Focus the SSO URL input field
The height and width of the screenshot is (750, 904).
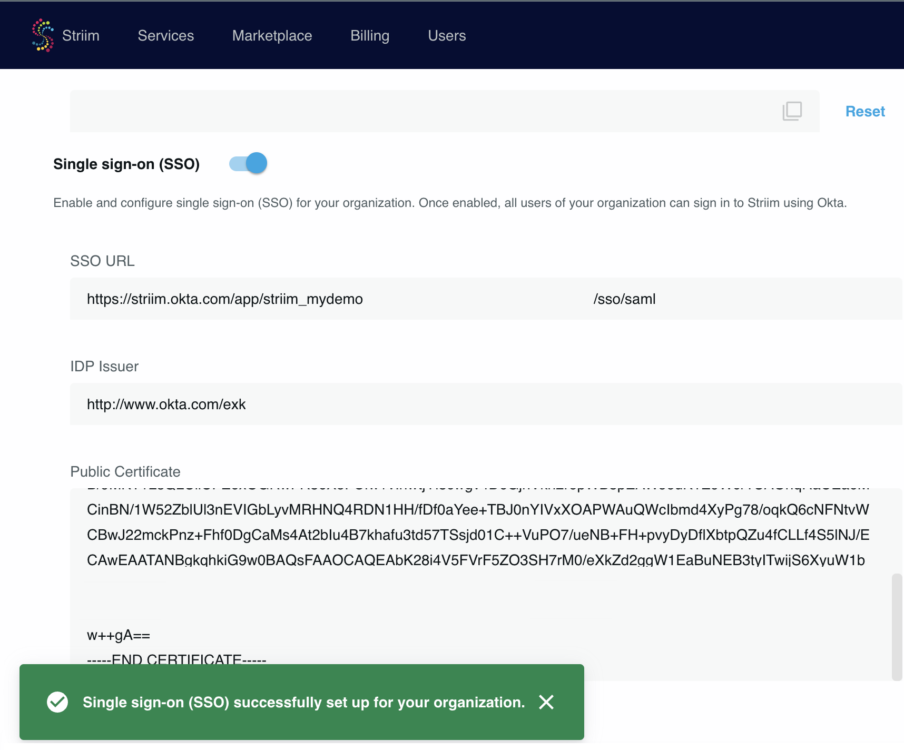point(474,299)
